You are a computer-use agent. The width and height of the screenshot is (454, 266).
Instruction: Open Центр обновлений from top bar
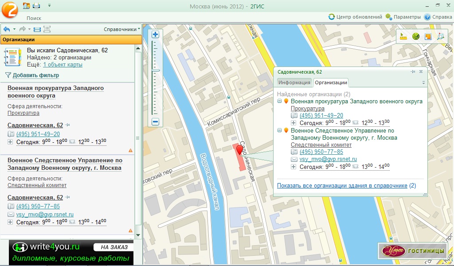355,17
